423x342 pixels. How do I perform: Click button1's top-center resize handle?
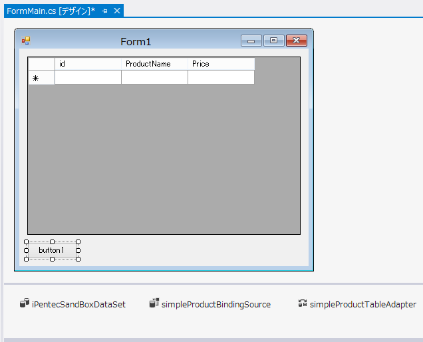point(53,242)
